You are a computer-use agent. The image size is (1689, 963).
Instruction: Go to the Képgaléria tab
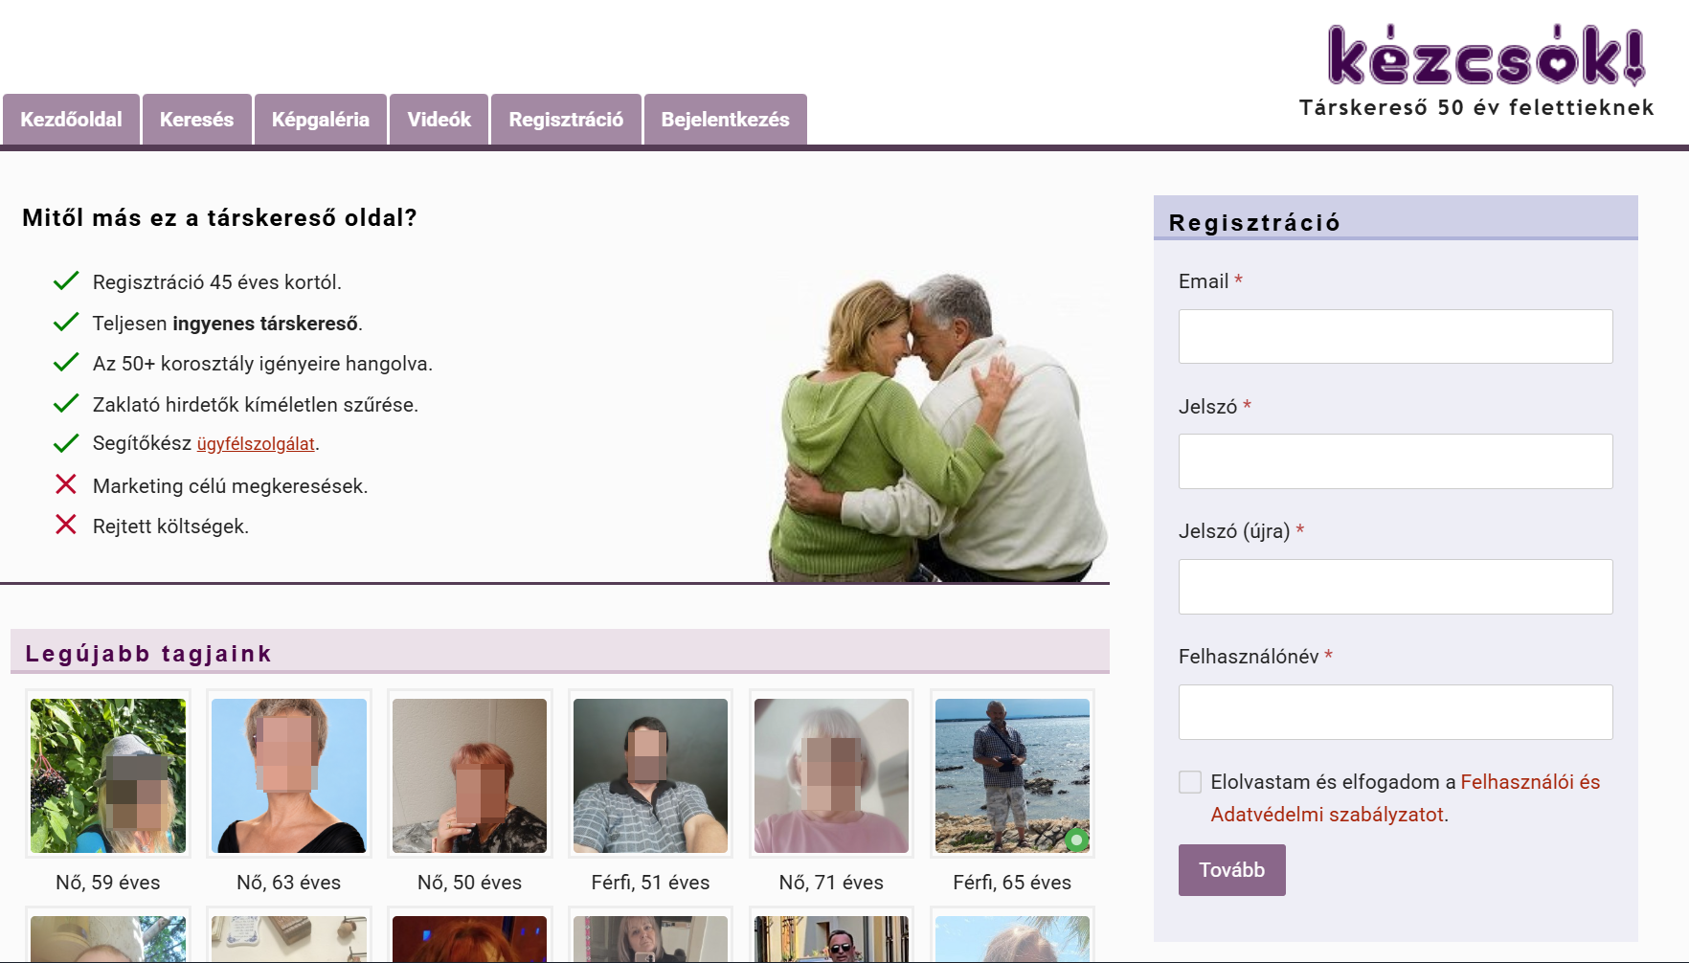[x=321, y=120]
